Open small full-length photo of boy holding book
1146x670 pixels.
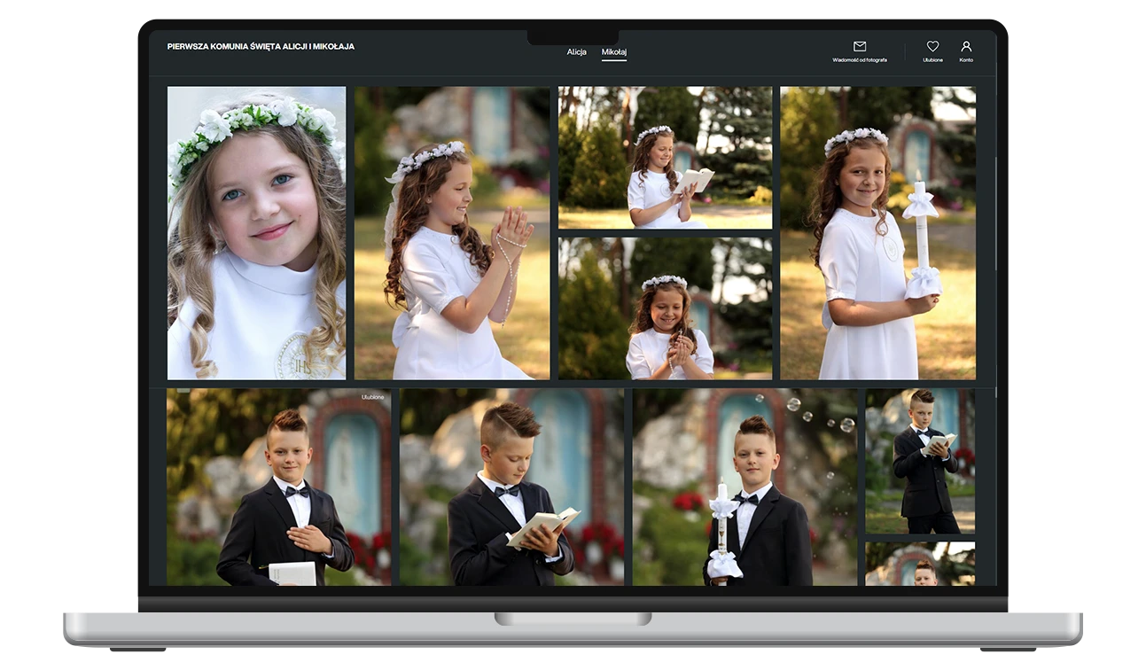(920, 461)
